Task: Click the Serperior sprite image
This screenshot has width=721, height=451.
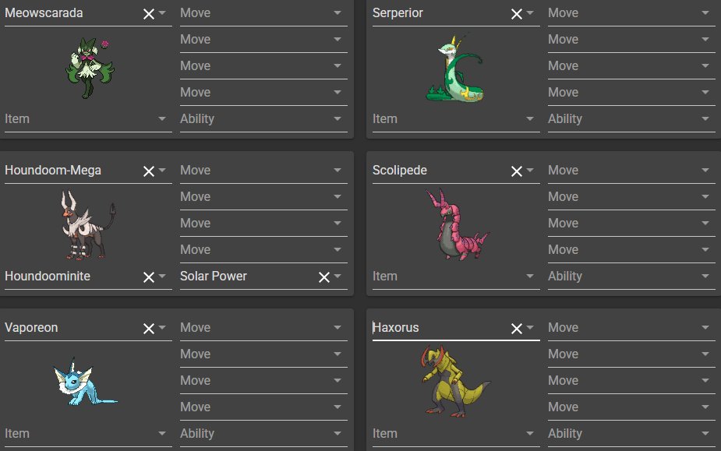Action: pyautogui.click(x=454, y=68)
